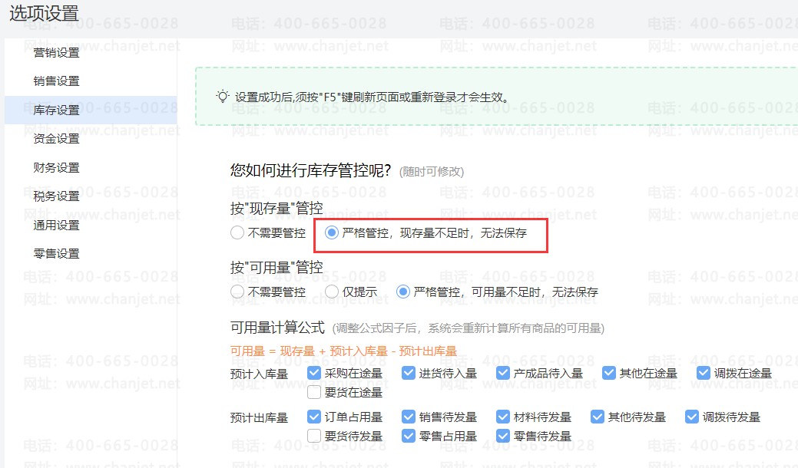Click the 可用量 formula text in orange
Viewport: 798px width, 468px height.
click(343, 351)
